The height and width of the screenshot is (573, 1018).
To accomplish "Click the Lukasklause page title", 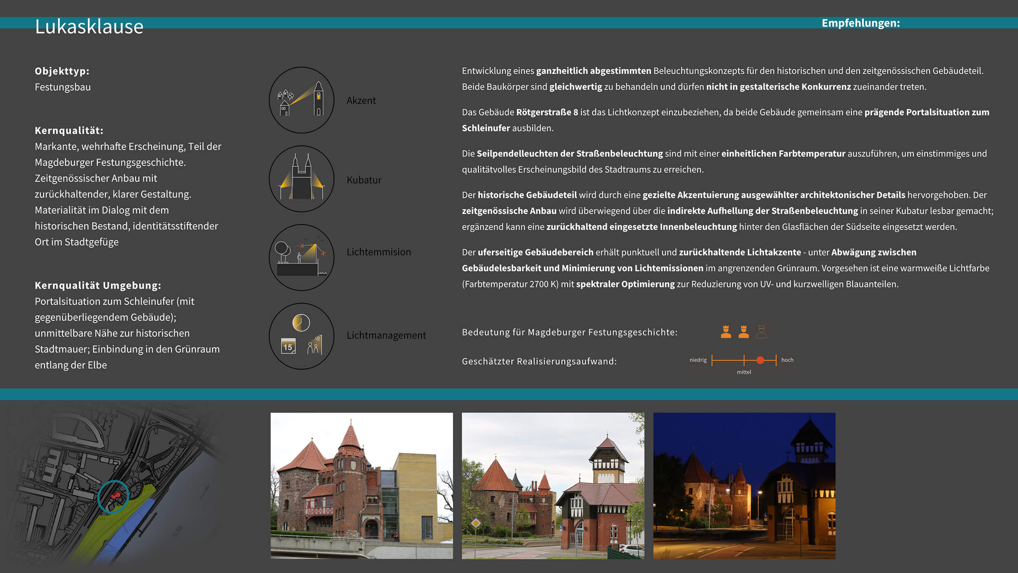I will [x=89, y=26].
